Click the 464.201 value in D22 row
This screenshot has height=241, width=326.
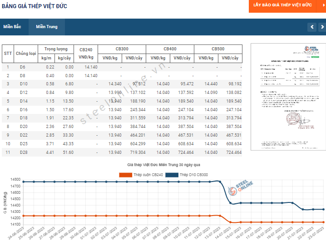click(138, 135)
